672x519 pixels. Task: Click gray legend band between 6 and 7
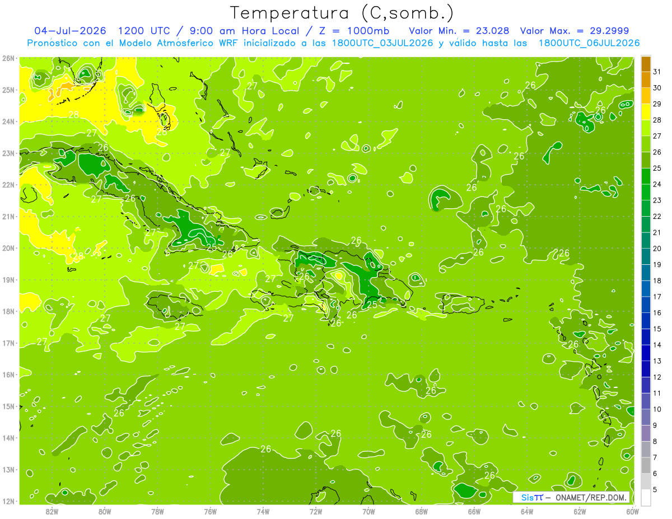click(646, 465)
